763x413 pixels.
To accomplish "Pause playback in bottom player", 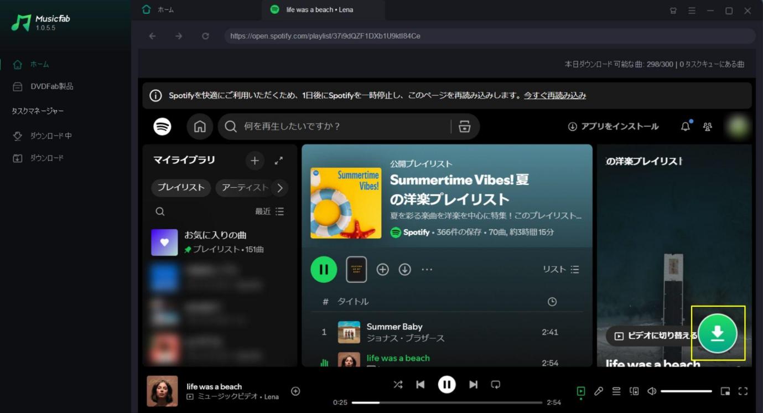I will (x=447, y=384).
